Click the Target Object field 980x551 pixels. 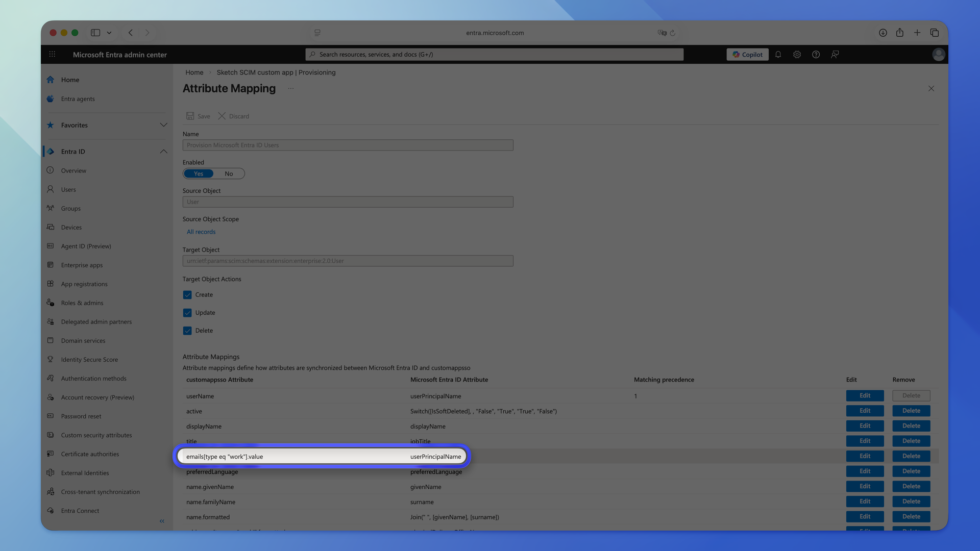(348, 261)
